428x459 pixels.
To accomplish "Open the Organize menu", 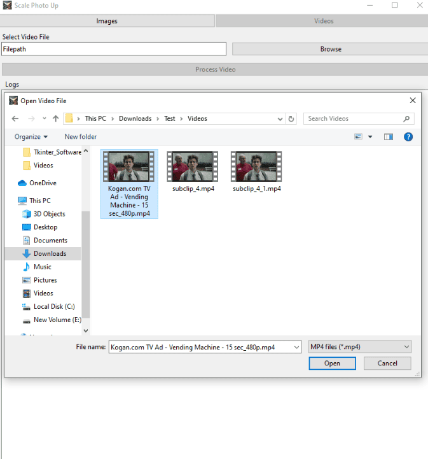I will 31,137.
